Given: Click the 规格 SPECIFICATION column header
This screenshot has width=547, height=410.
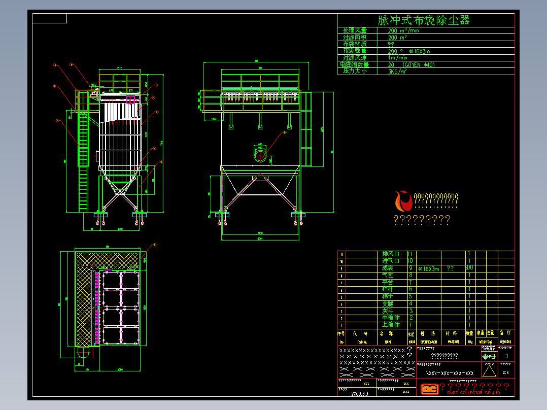Looking at the screenshot, I should (x=428, y=337).
